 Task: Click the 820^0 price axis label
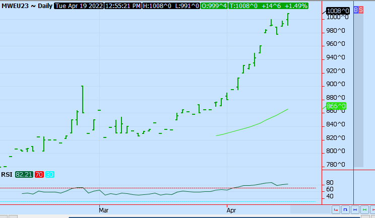(336, 138)
